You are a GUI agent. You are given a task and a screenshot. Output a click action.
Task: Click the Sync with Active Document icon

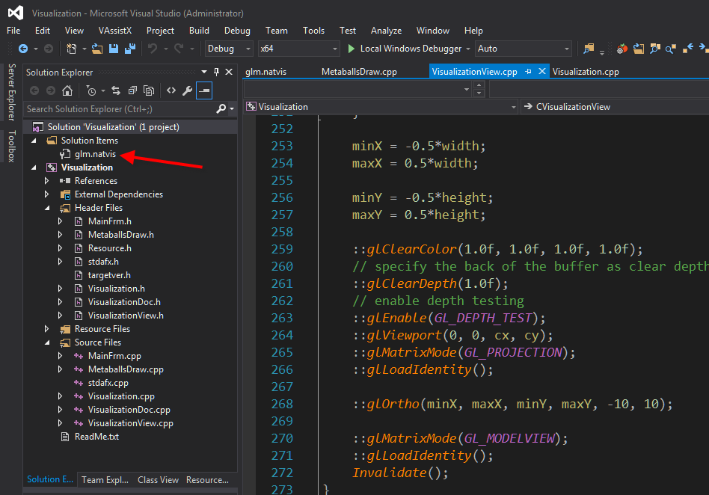[x=116, y=90]
